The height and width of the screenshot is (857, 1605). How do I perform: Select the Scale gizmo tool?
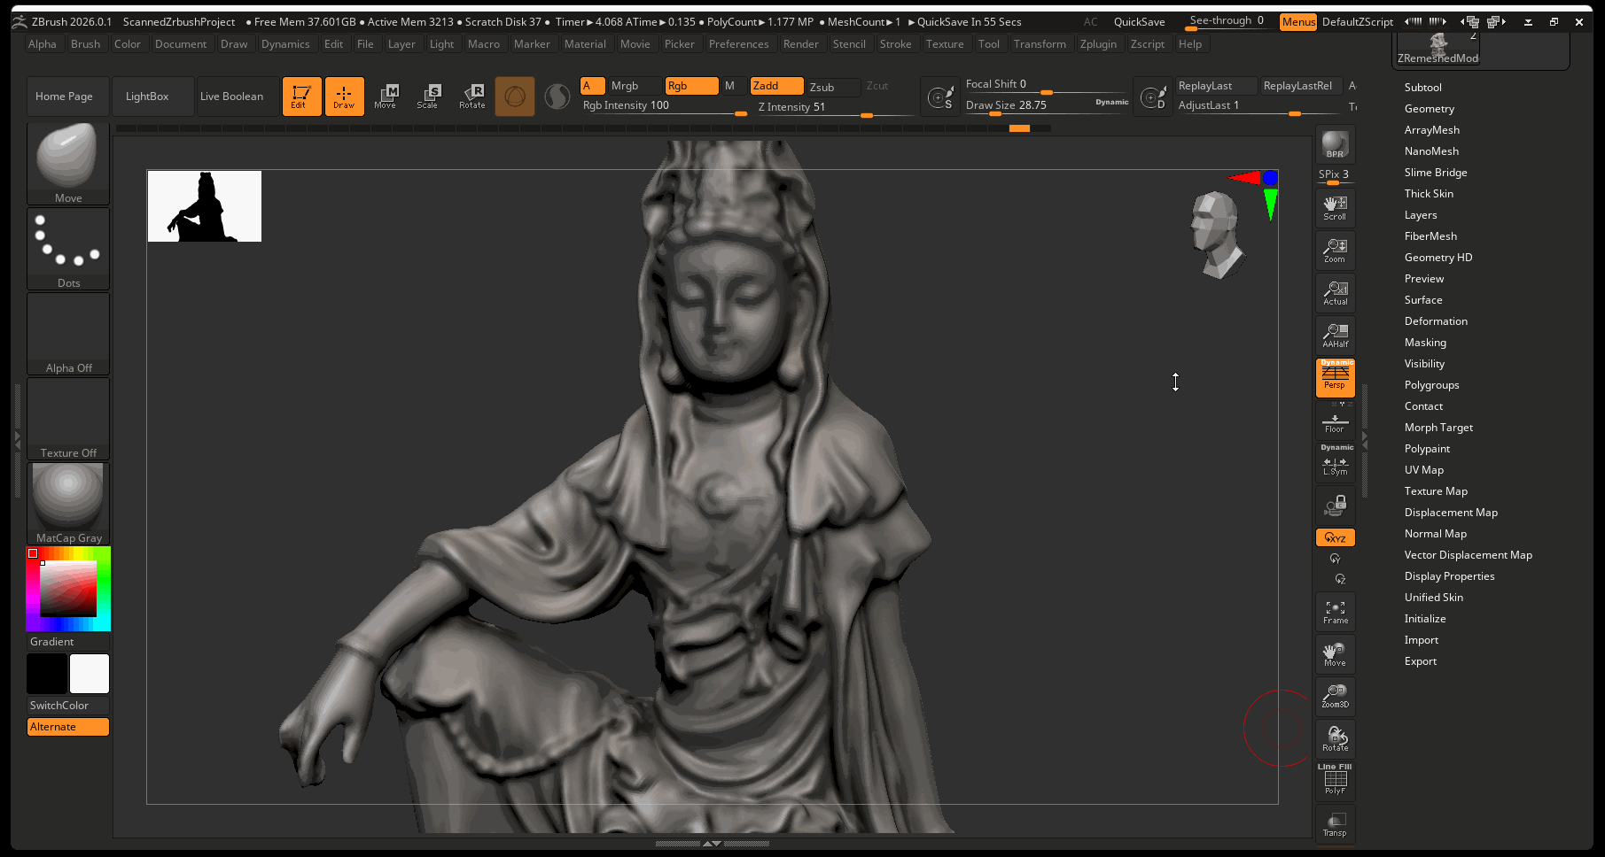click(x=427, y=97)
